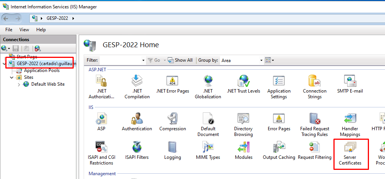Image resolution: width=385 pixels, height=179 pixels.
Task: Open Modules feature
Action: [x=243, y=150]
